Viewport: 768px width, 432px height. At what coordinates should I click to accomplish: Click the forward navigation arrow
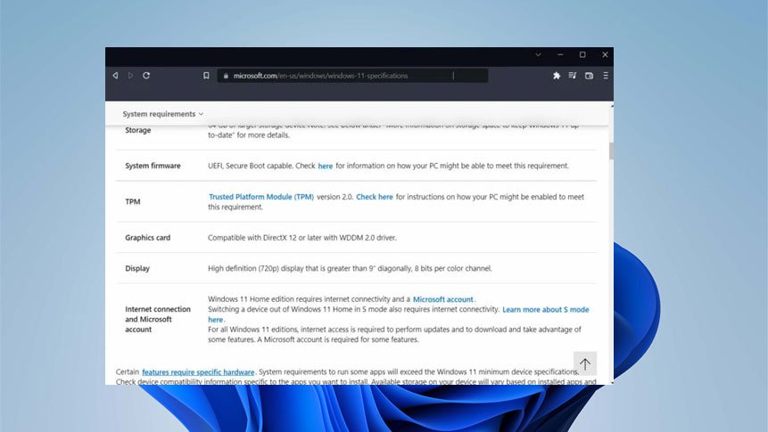click(x=130, y=76)
